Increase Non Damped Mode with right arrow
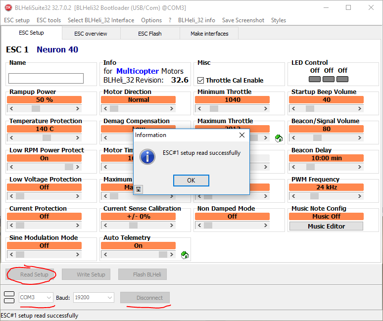The width and height of the screenshot is (383, 321). click(266, 226)
